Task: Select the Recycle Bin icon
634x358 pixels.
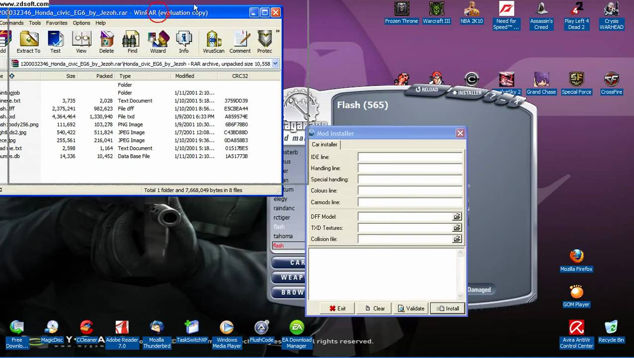Action: 611,332
